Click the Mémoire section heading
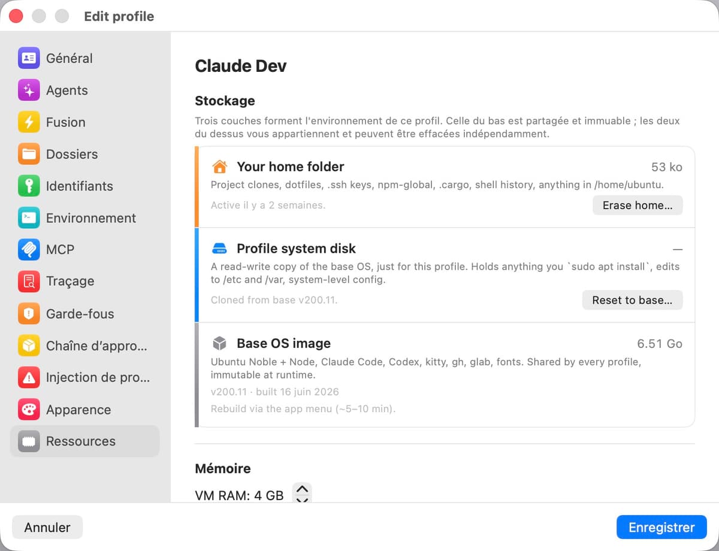The width and height of the screenshot is (719, 551). [223, 468]
